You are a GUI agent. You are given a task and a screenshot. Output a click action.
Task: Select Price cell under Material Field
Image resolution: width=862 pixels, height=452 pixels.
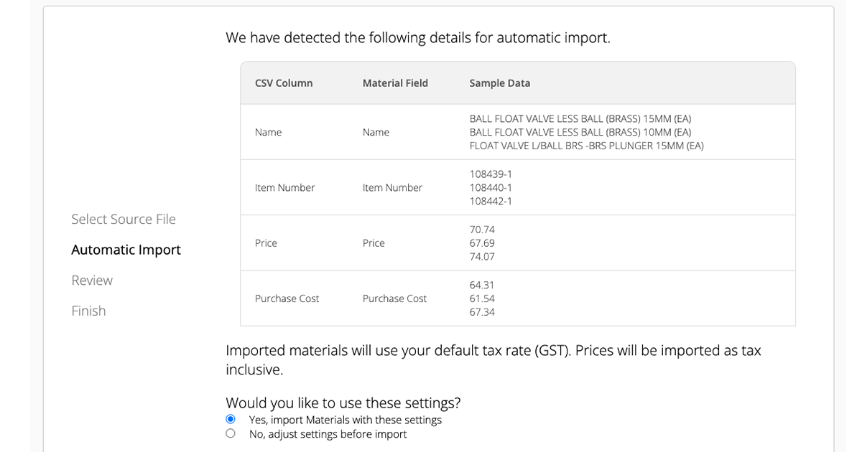click(x=374, y=243)
